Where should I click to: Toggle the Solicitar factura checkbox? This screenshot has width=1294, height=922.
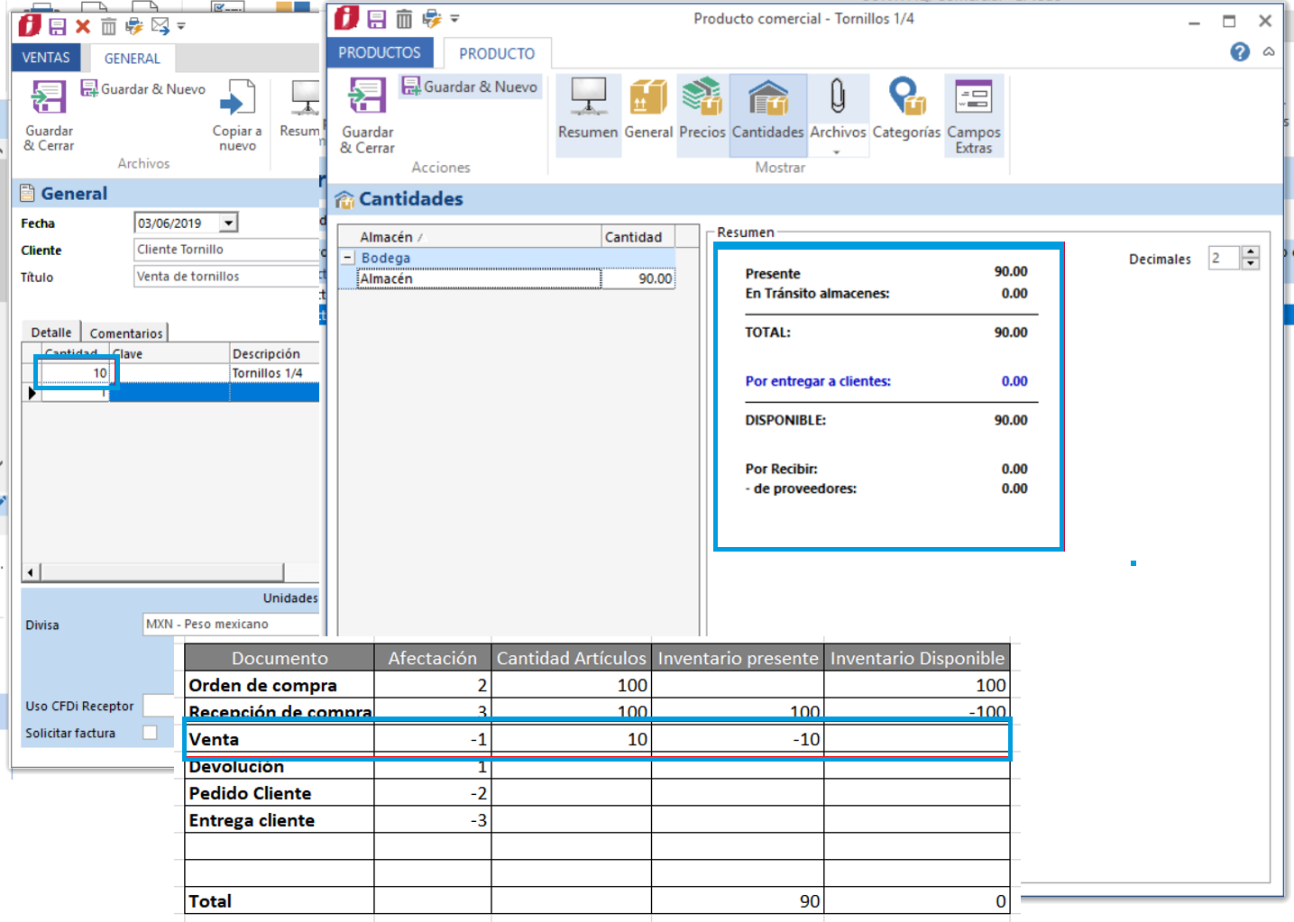pos(151,733)
